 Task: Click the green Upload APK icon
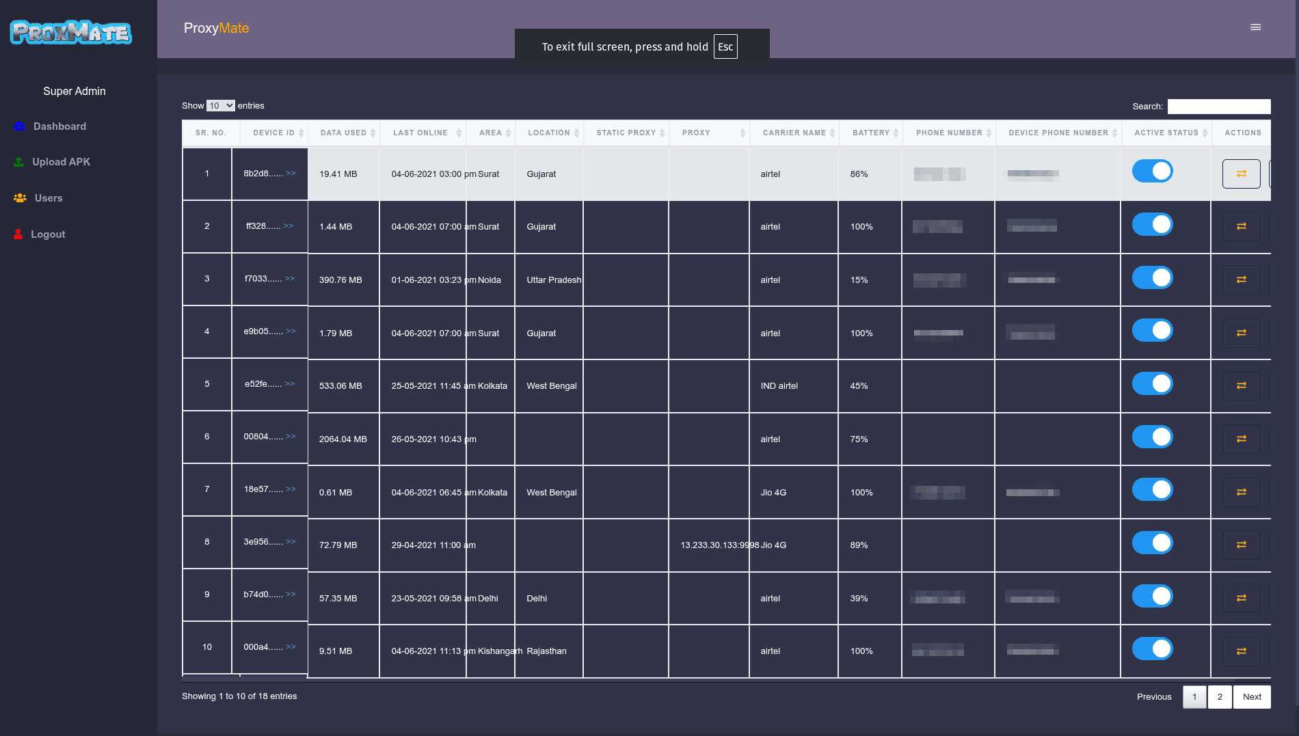tap(18, 161)
